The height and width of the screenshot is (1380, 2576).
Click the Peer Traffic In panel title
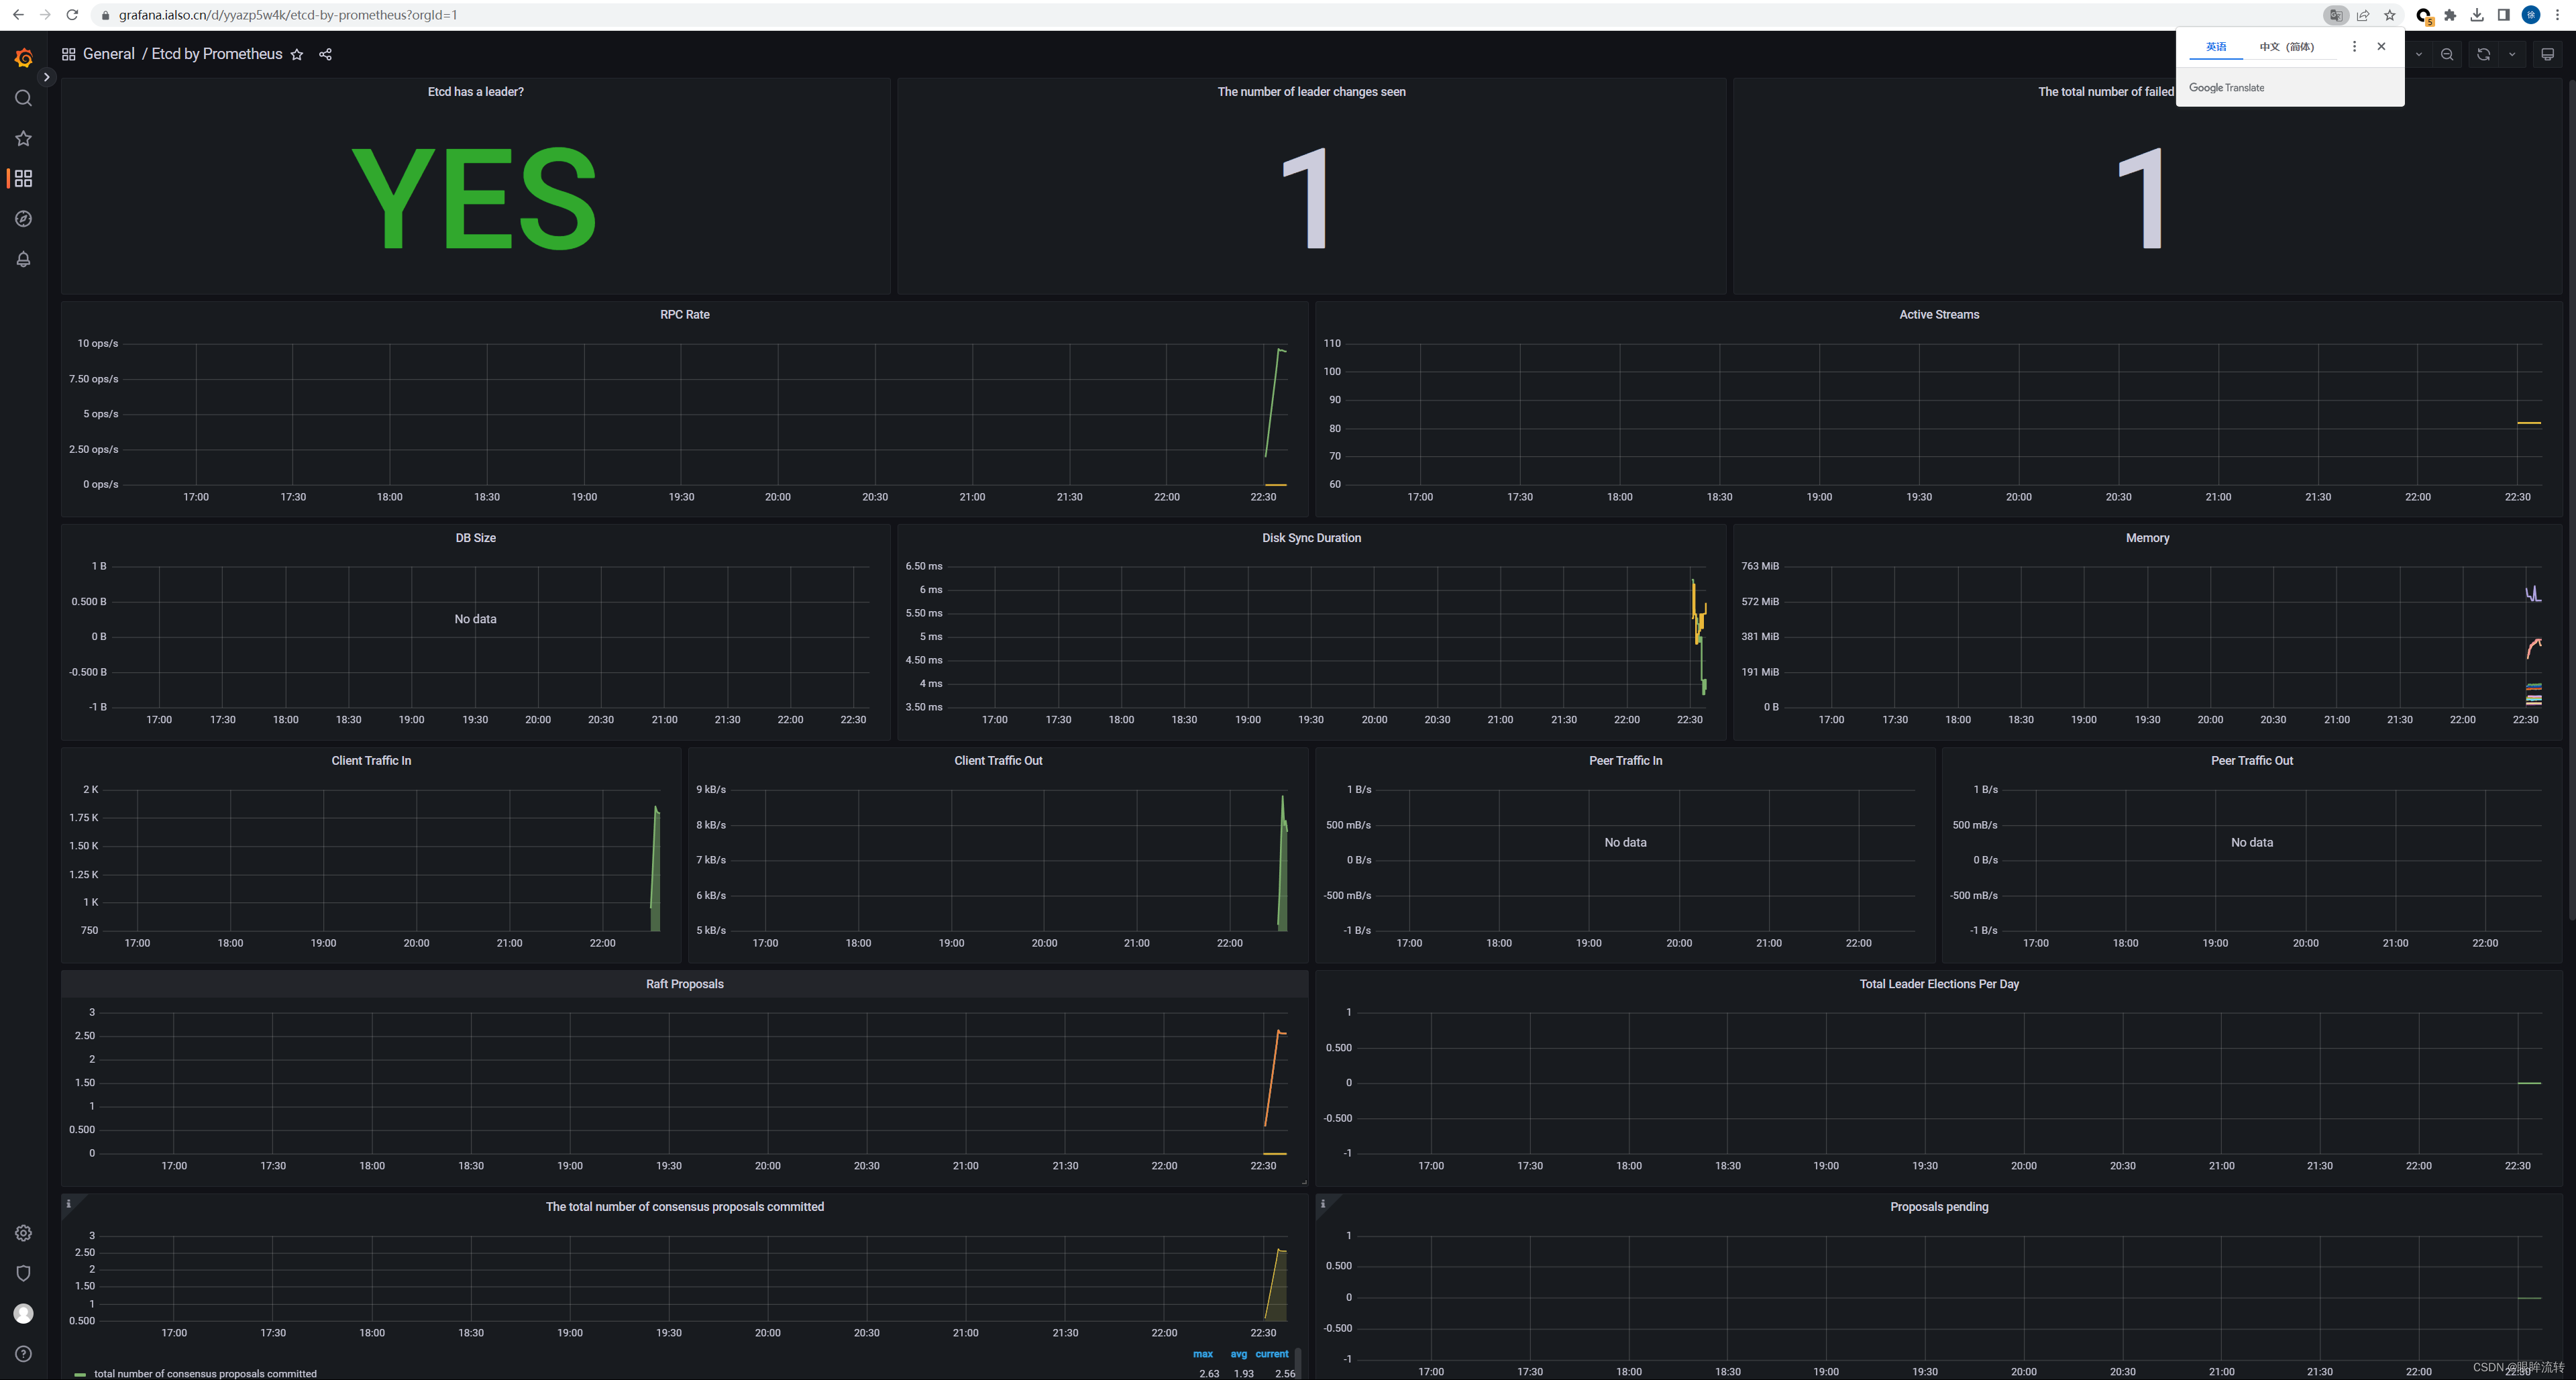(x=1625, y=761)
